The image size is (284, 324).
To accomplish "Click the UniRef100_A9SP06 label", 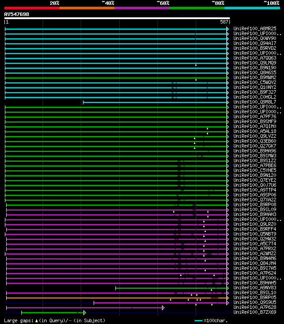I will coord(255,195).
